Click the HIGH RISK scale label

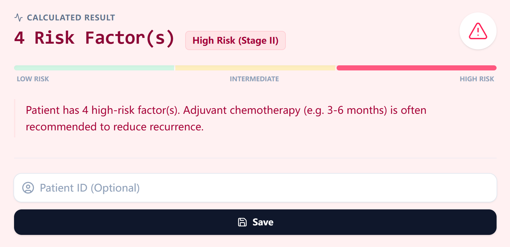(x=476, y=79)
